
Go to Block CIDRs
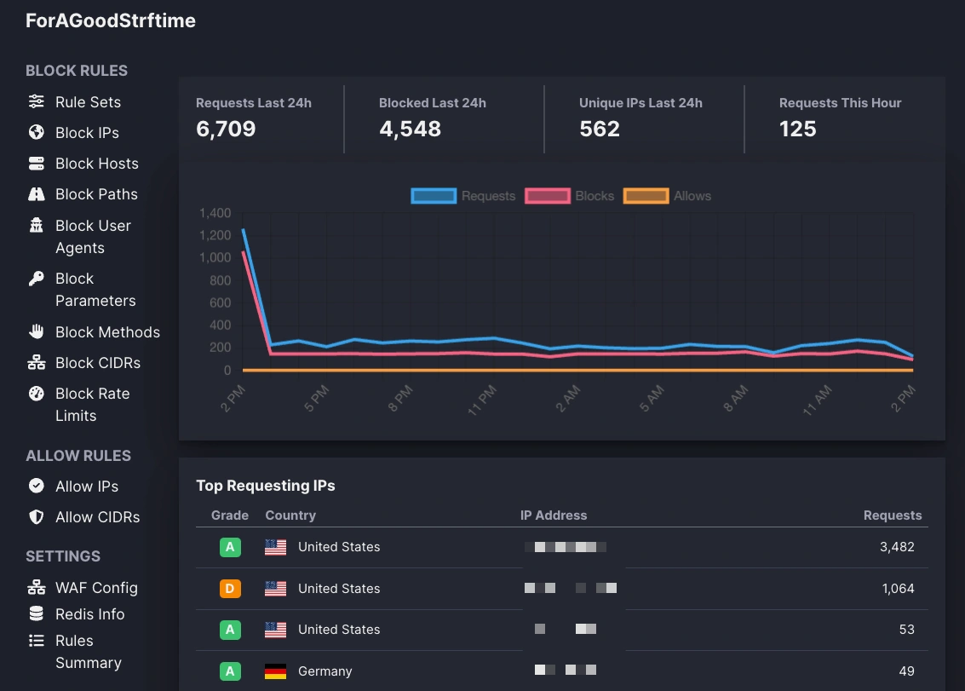click(x=98, y=363)
